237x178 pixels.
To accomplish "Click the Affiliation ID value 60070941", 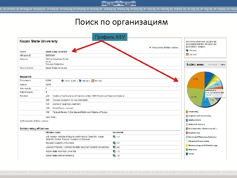I will point(50,56).
